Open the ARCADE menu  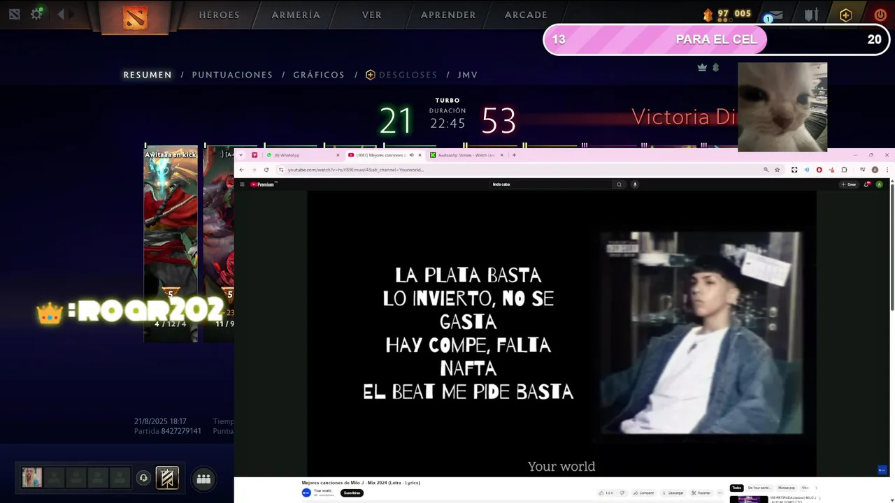coord(526,15)
